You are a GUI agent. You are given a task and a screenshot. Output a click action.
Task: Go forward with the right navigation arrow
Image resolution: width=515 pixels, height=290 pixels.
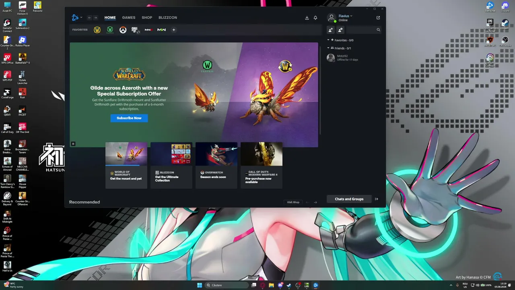(95, 18)
